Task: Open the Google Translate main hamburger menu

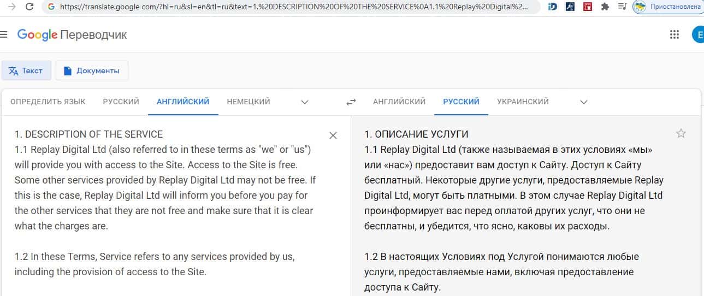Action: [4, 35]
